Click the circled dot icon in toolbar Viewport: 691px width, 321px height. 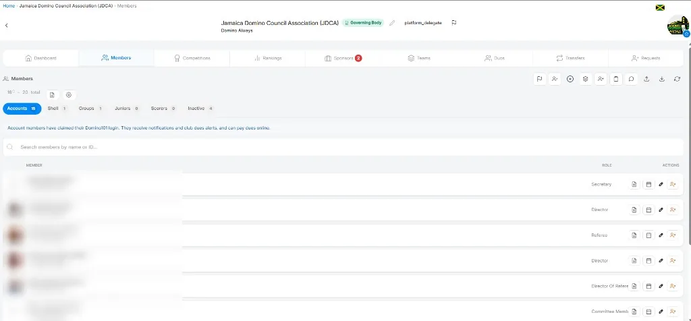click(570, 80)
